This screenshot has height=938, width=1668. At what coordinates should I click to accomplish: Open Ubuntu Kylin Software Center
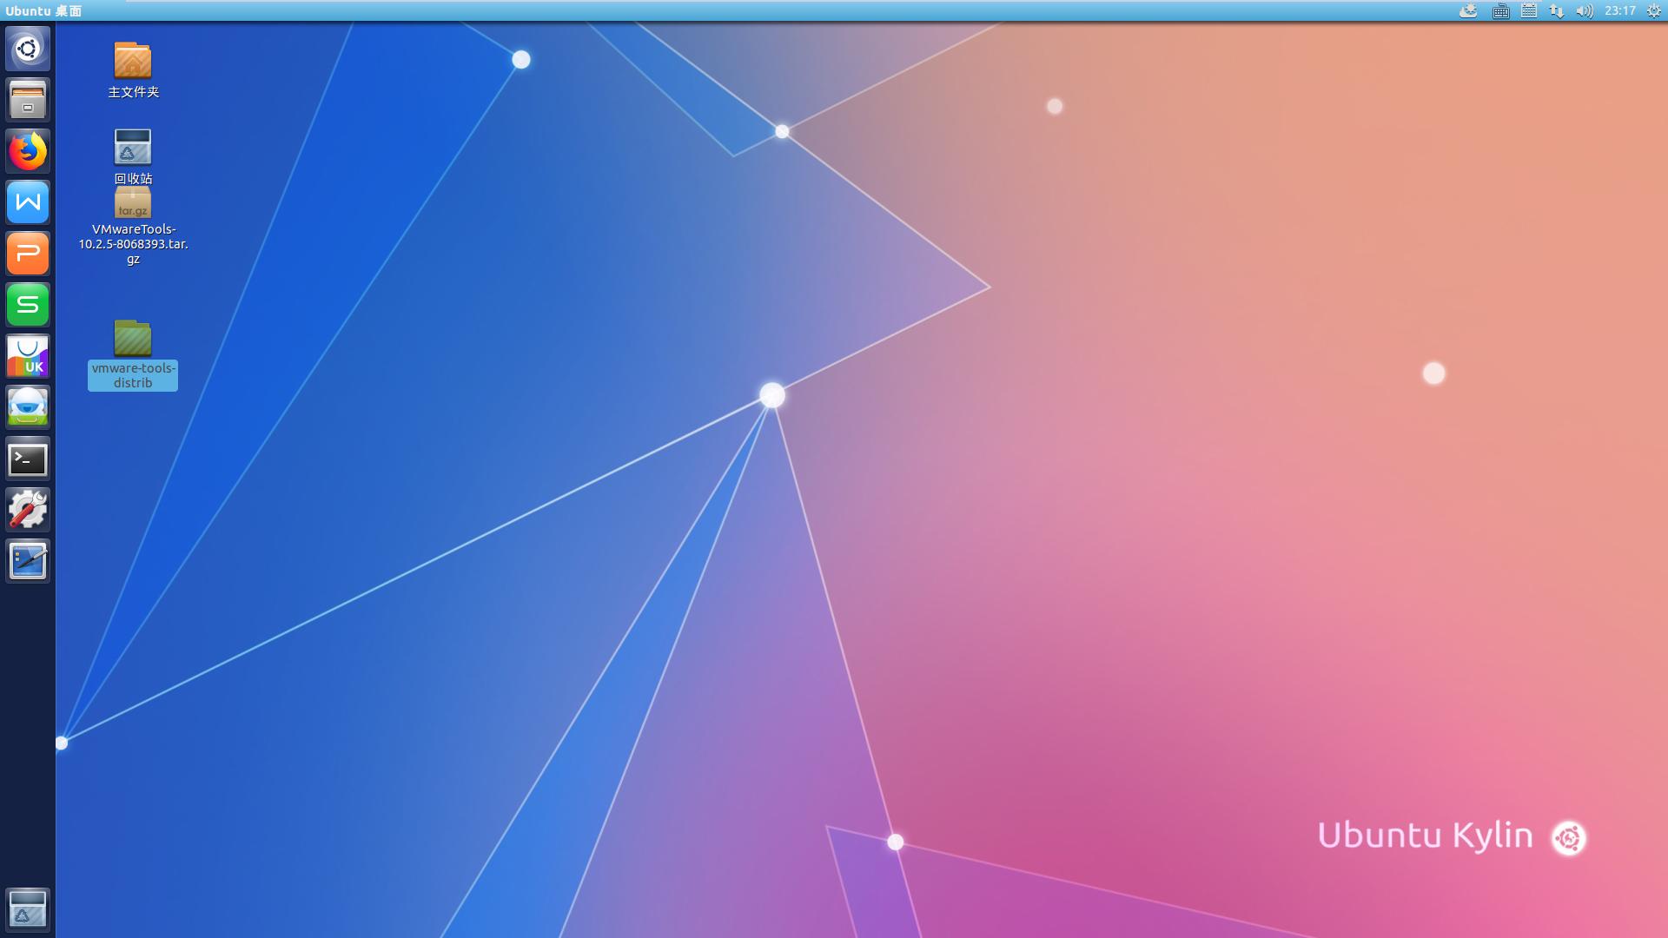28,356
